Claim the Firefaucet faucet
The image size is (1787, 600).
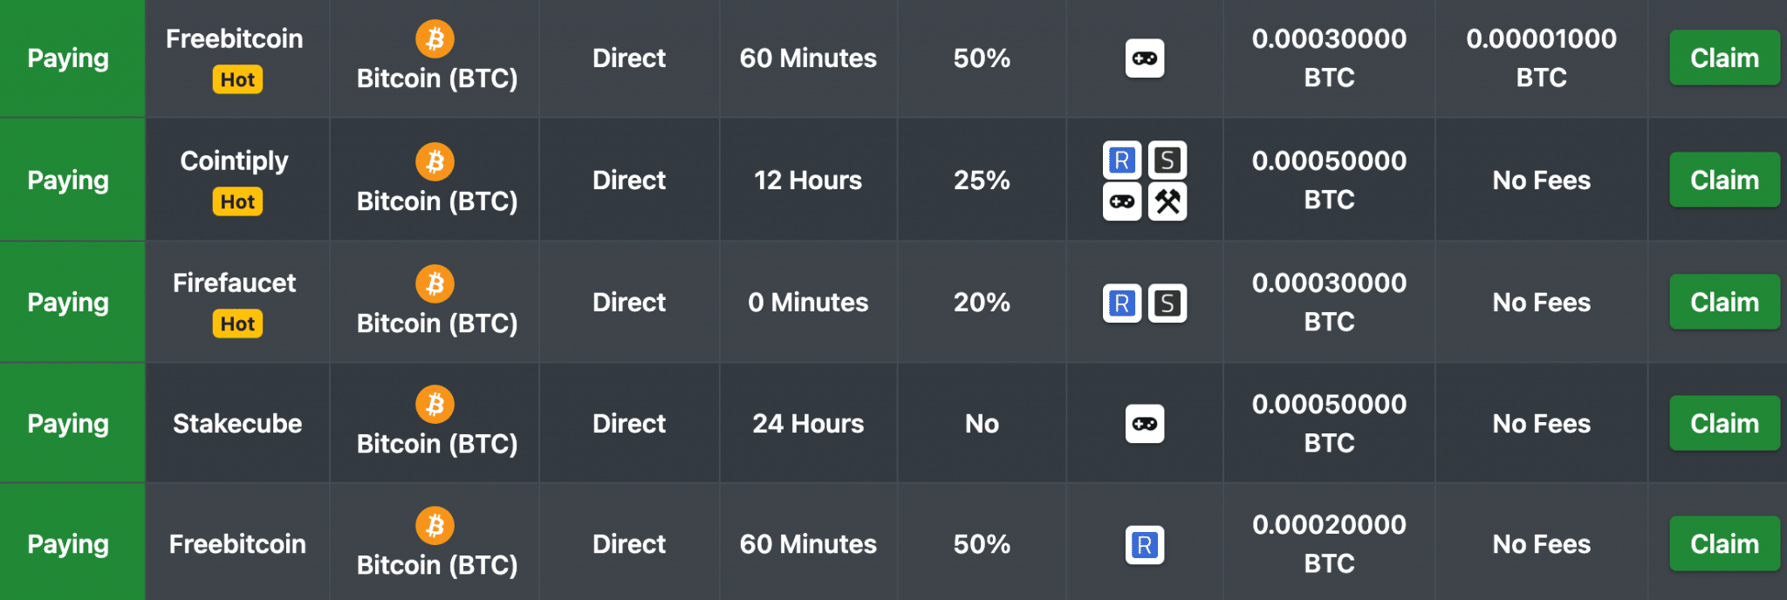pyautogui.click(x=1724, y=302)
